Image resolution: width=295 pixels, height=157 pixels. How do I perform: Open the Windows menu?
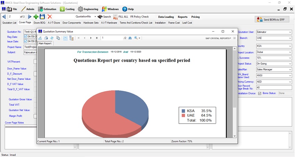coord(110,9)
